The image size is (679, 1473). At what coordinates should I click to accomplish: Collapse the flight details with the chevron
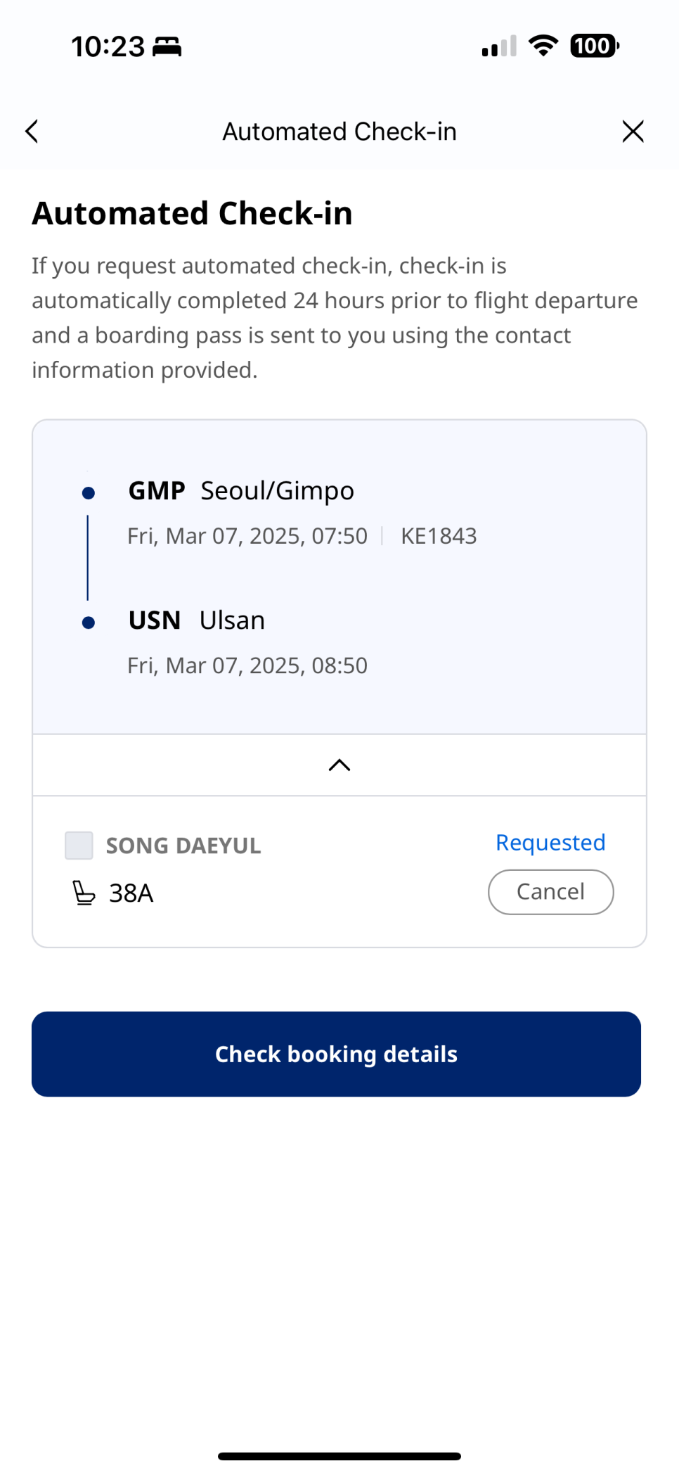(339, 765)
